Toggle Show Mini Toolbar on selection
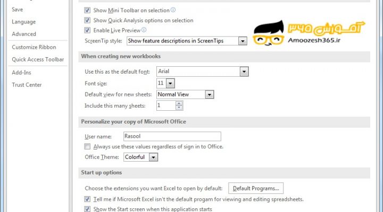Screen dimensions: 383x212 pos(87,10)
